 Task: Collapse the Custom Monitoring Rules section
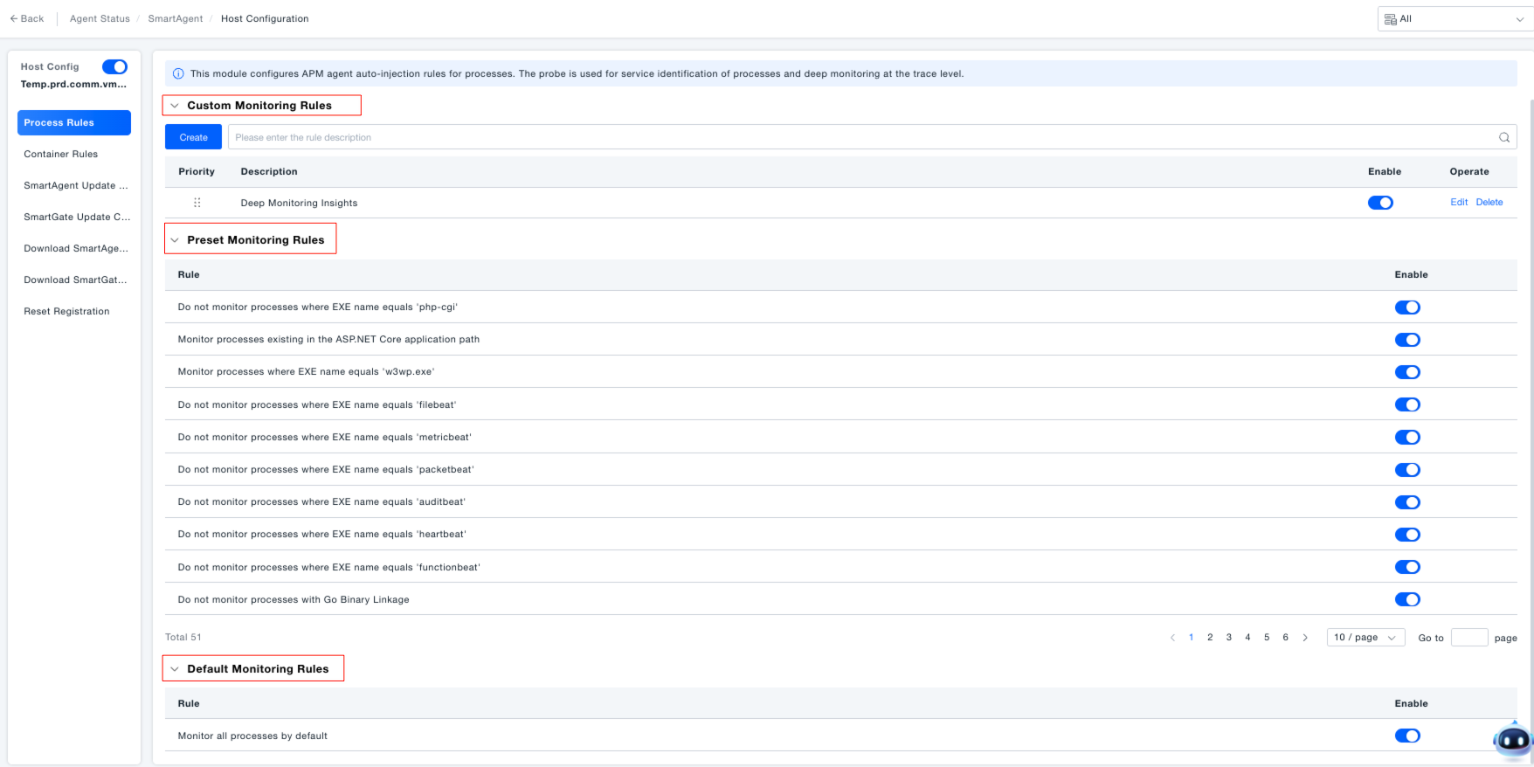click(175, 106)
